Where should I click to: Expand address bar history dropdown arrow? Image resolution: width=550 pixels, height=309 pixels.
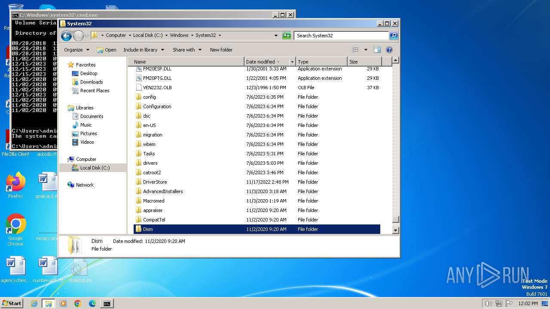(276, 36)
